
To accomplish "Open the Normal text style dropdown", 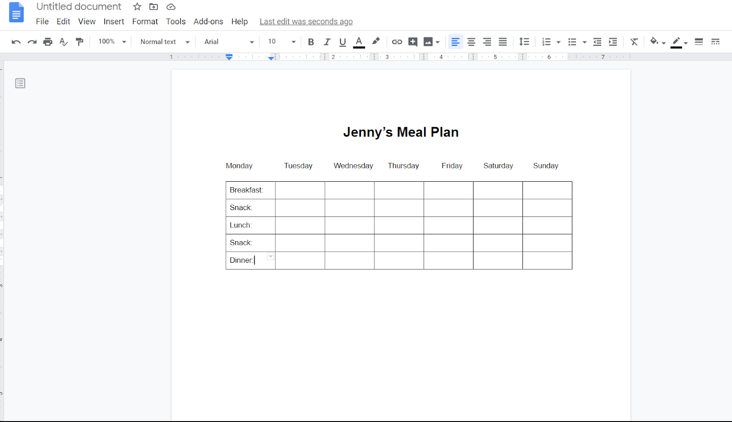I will [x=165, y=42].
